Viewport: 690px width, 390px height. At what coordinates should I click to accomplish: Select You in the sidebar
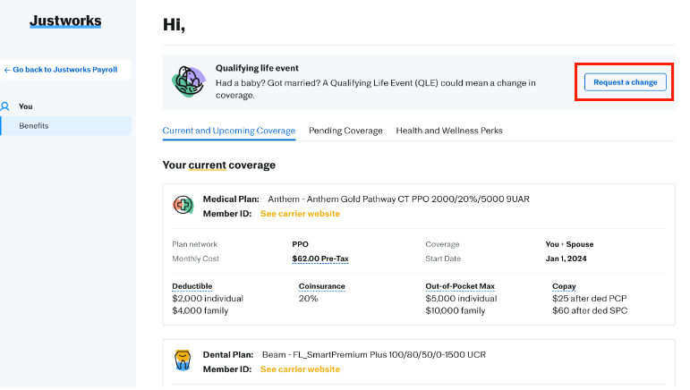click(x=25, y=106)
